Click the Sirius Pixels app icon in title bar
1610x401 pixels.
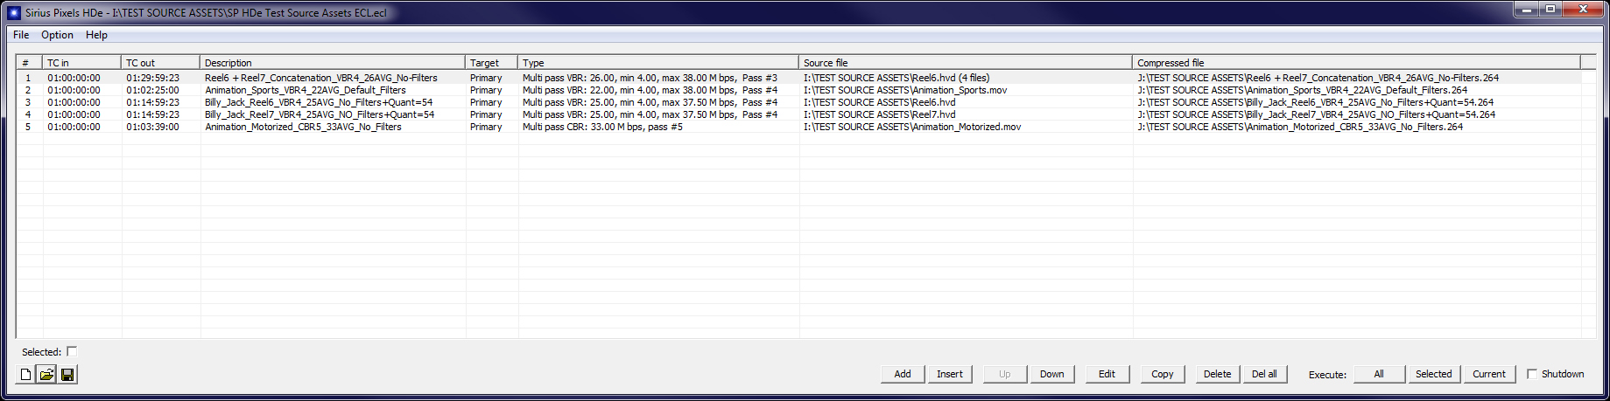point(13,13)
